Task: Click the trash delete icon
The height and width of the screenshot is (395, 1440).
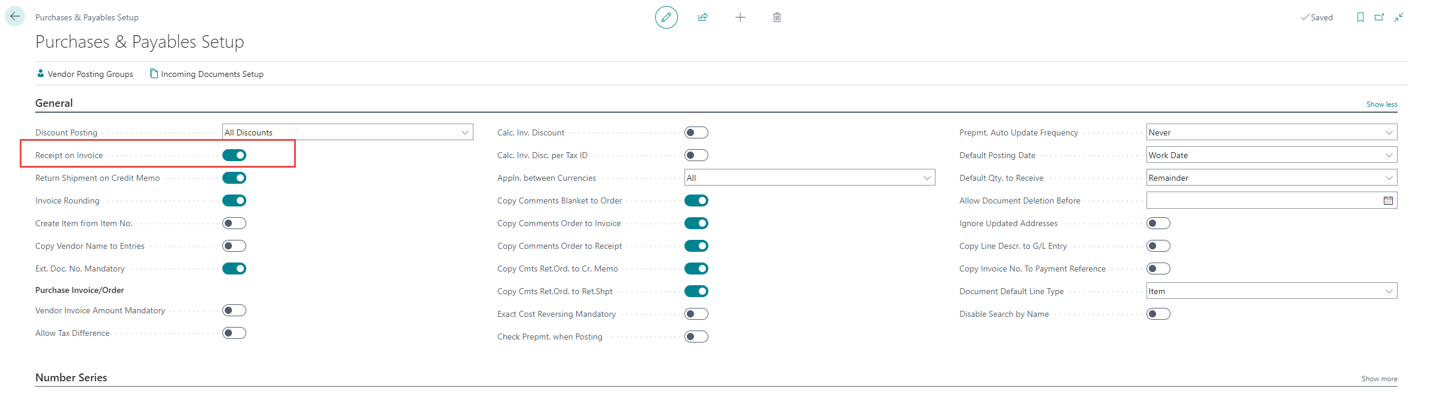Action: pyautogui.click(x=776, y=17)
